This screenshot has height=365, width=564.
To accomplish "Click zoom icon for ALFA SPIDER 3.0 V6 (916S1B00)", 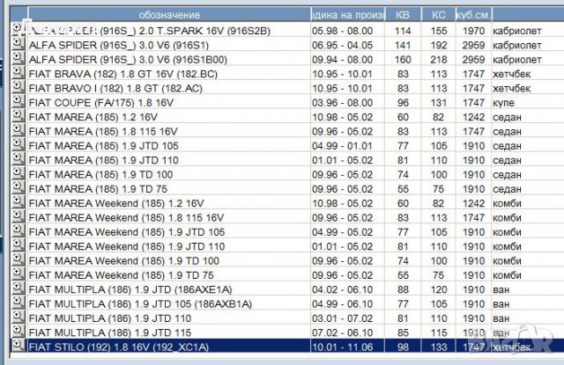I will tap(18, 59).
